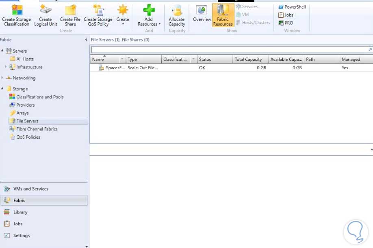Viewport: 373px width, 248px height.
Task: Switch to the Library workspace
Action: point(44,212)
